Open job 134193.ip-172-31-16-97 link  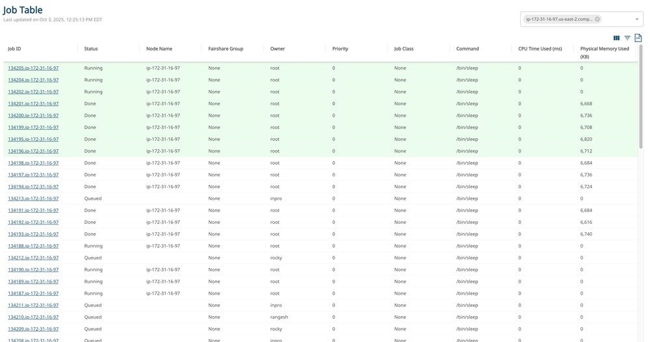(x=33, y=234)
